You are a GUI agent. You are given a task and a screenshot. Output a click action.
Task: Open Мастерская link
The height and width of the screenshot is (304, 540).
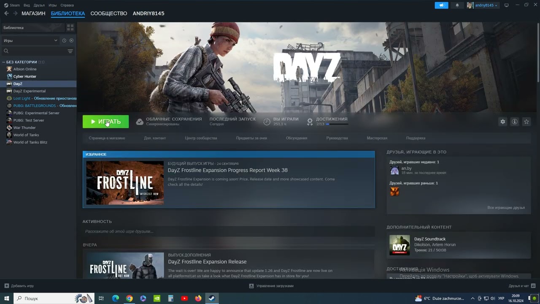click(377, 138)
